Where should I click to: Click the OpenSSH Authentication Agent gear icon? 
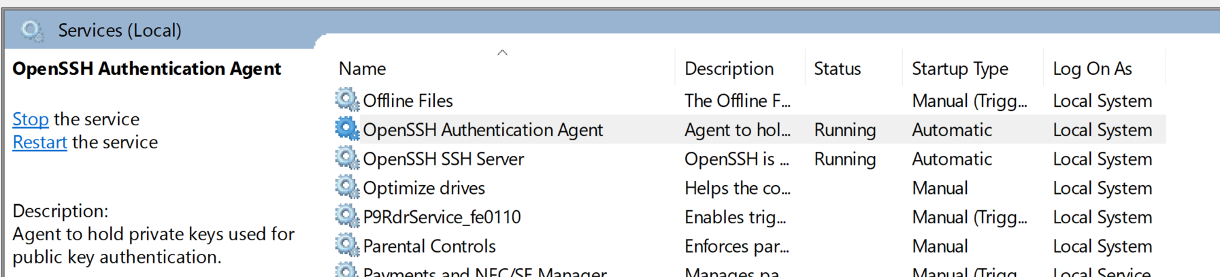347,129
